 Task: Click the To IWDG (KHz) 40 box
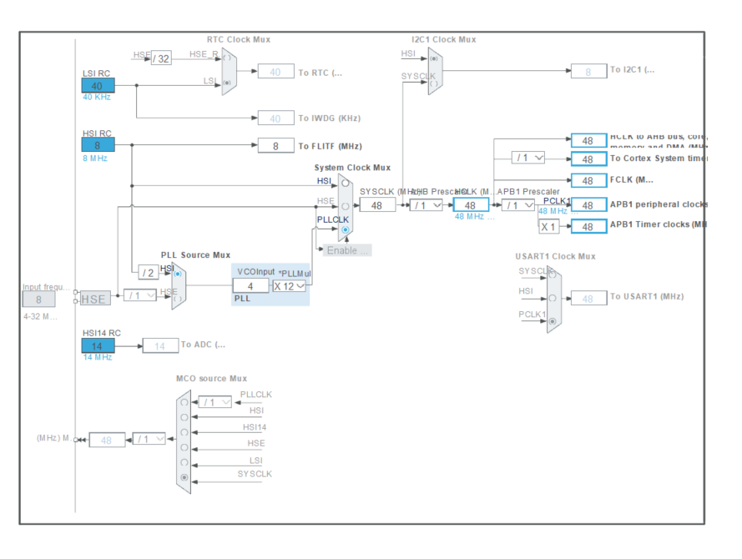pos(276,118)
